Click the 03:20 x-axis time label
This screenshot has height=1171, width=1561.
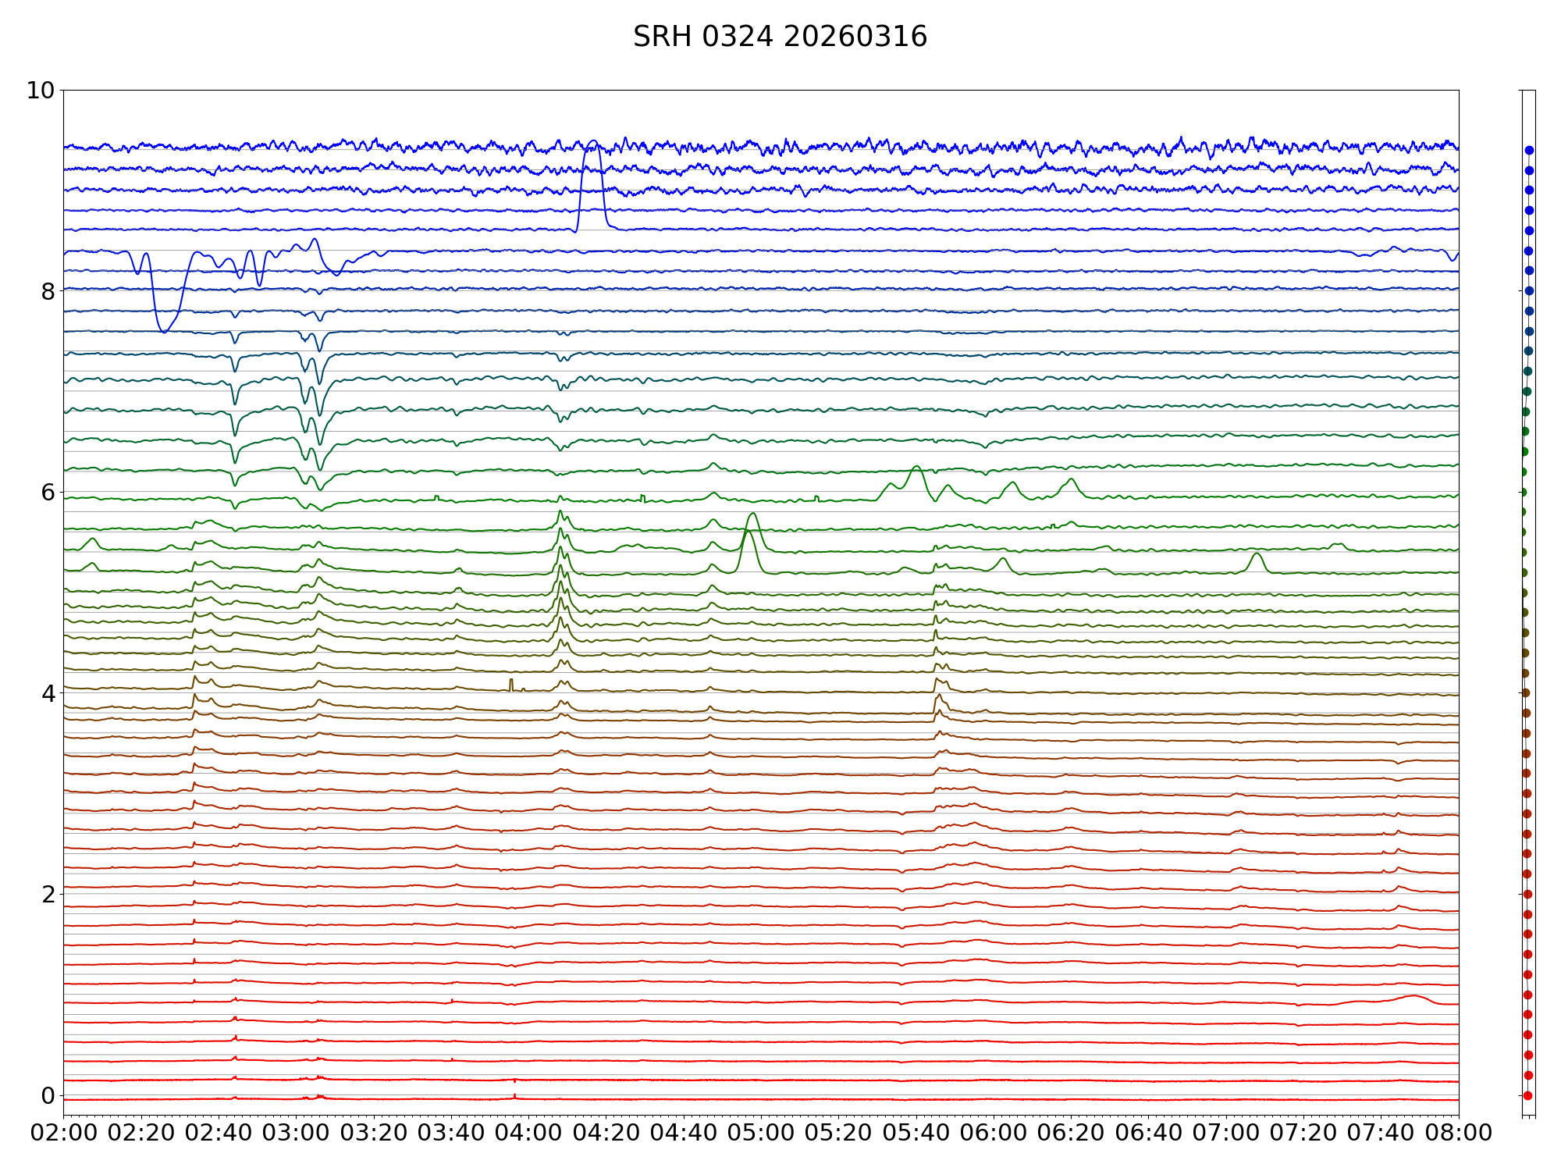[x=373, y=1133]
